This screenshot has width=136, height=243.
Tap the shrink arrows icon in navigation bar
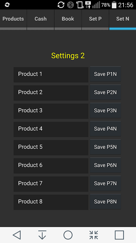coord(94,235)
